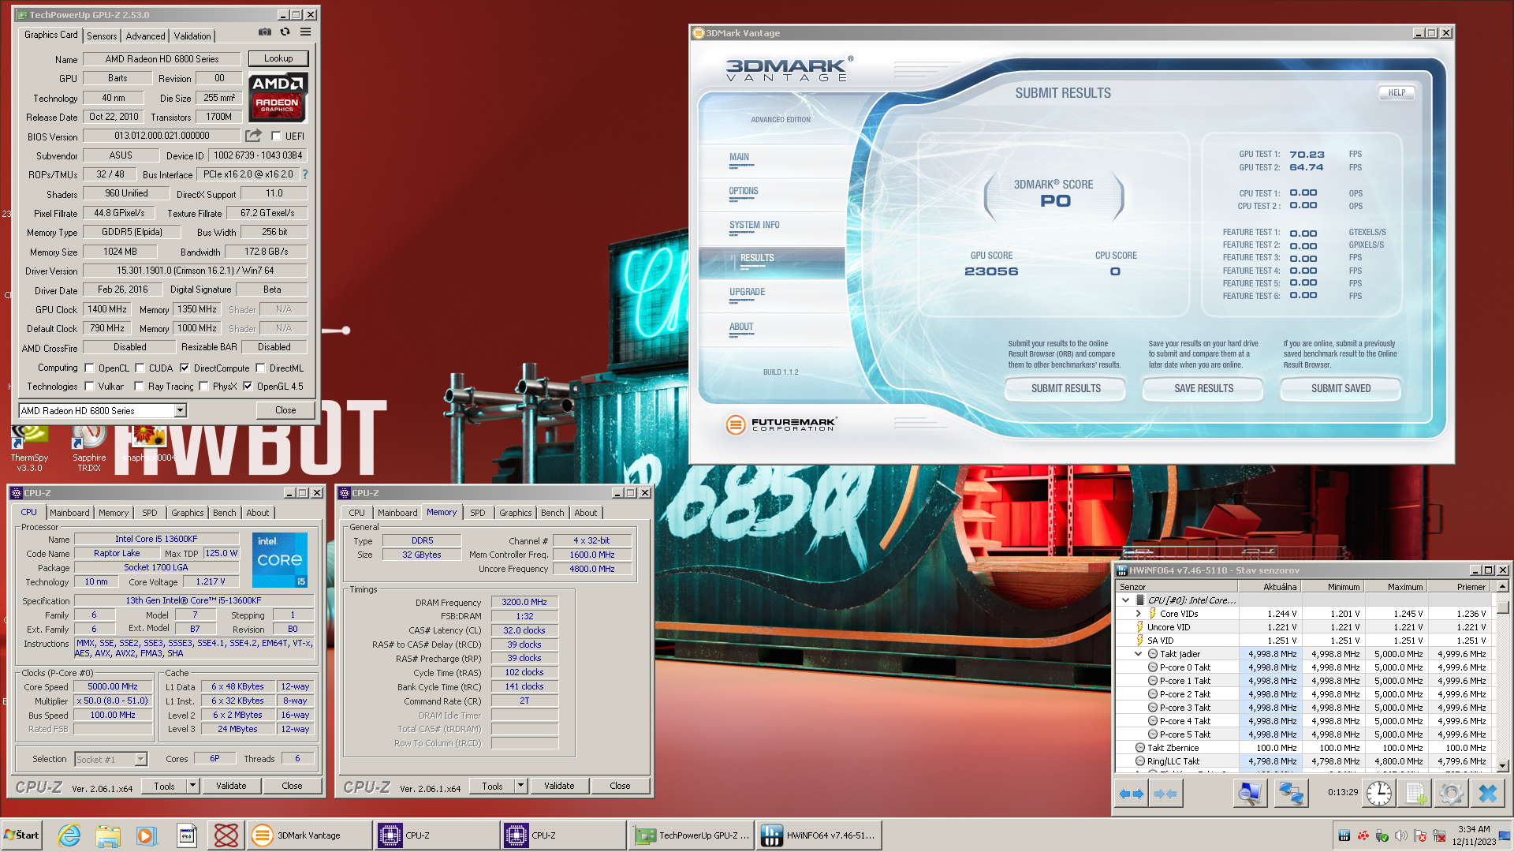Click Action Center flag tray icon
The height and width of the screenshot is (852, 1514).
[x=1420, y=835]
